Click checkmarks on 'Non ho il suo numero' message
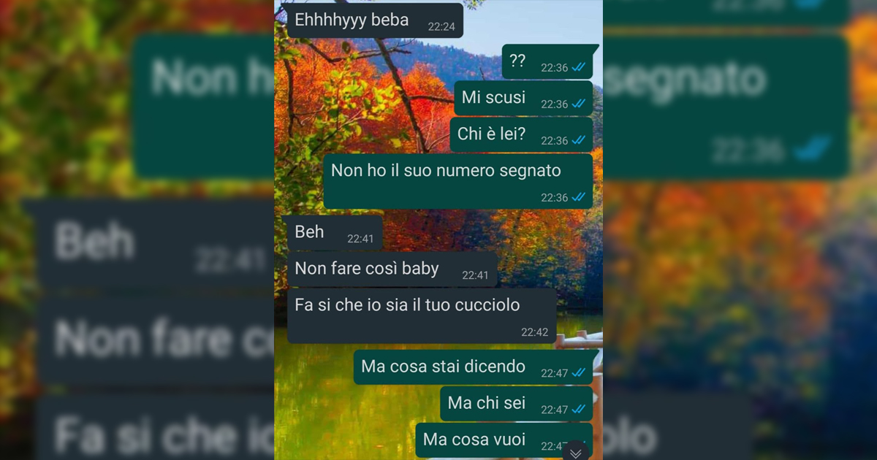 click(x=579, y=197)
